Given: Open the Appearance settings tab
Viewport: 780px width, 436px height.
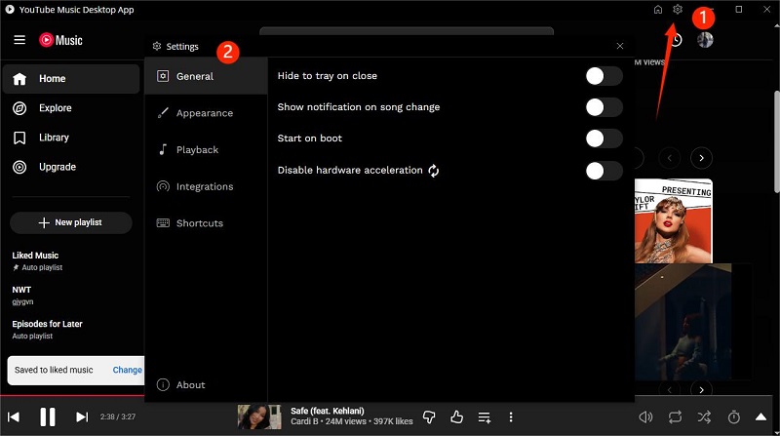Looking at the screenshot, I should 206,113.
